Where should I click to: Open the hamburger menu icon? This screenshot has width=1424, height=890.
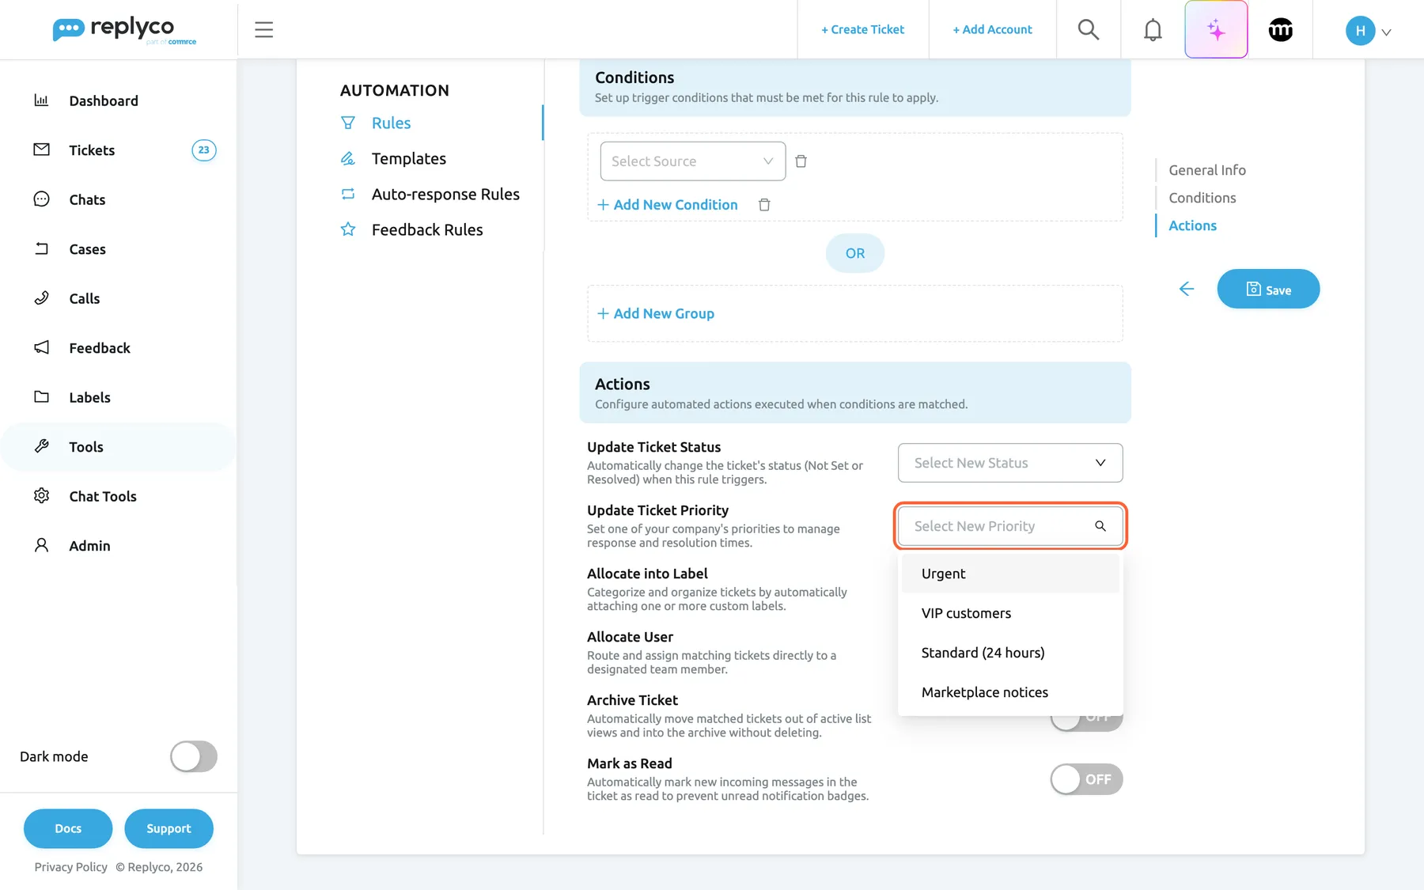pos(263,30)
